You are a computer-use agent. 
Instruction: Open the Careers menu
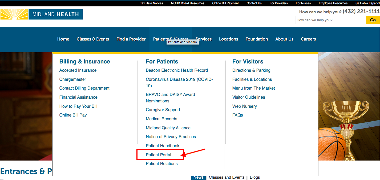pyautogui.click(x=308, y=39)
